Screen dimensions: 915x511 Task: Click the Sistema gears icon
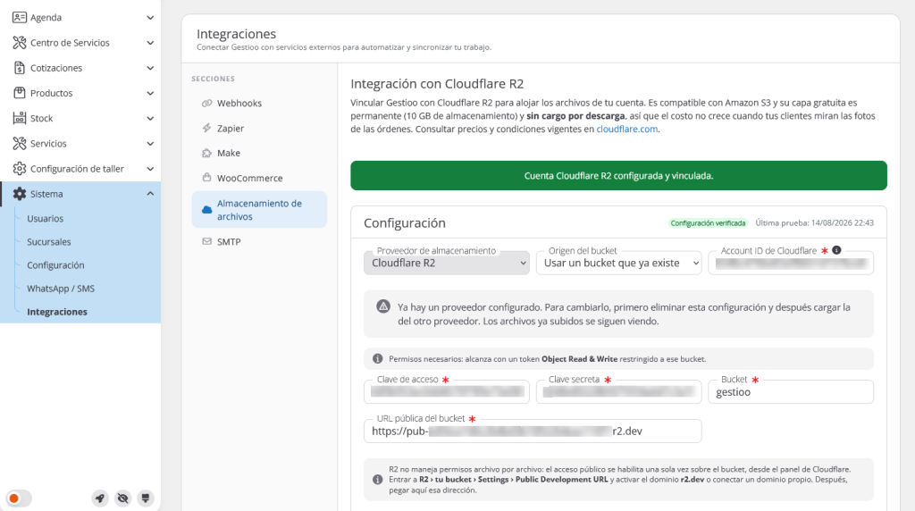pyautogui.click(x=20, y=194)
